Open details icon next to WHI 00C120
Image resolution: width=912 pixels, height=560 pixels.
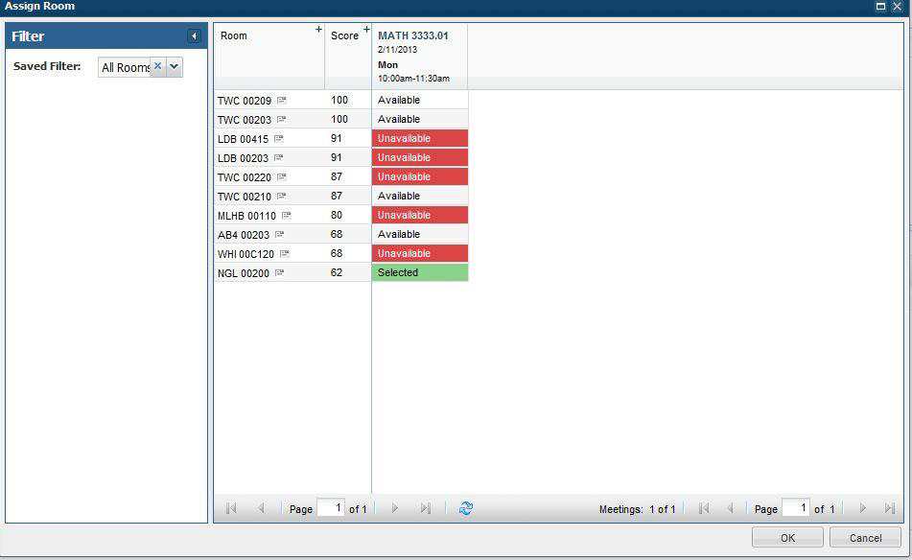point(284,254)
